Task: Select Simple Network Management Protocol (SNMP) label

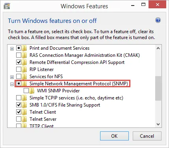Action: click(79, 84)
